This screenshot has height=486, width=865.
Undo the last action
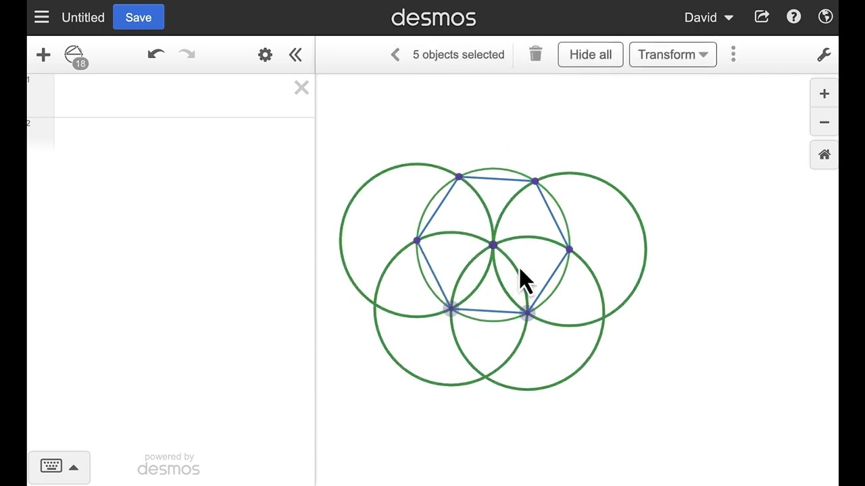156,55
